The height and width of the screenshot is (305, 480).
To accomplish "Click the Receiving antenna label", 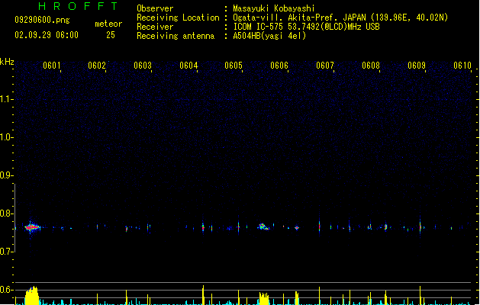I will click(176, 36).
